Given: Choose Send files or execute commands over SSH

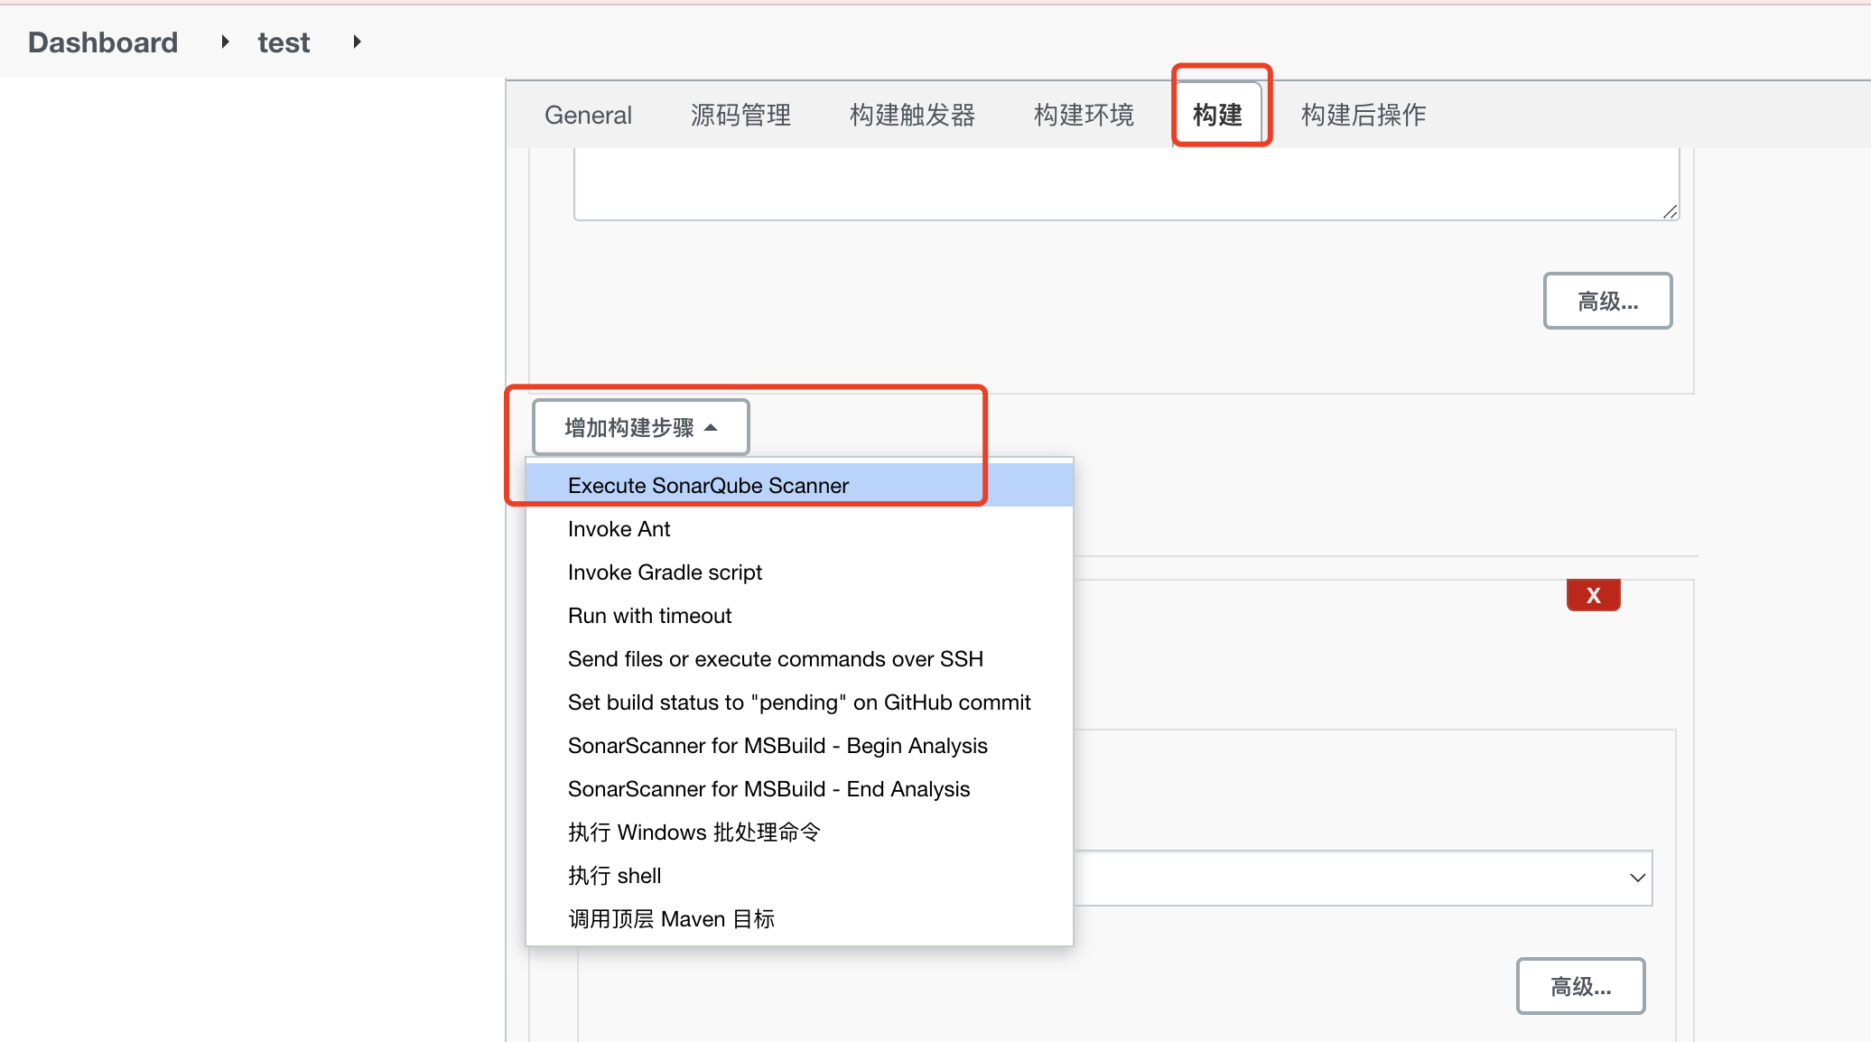Looking at the screenshot, I should pyautogui.click(x=775, y=659).
